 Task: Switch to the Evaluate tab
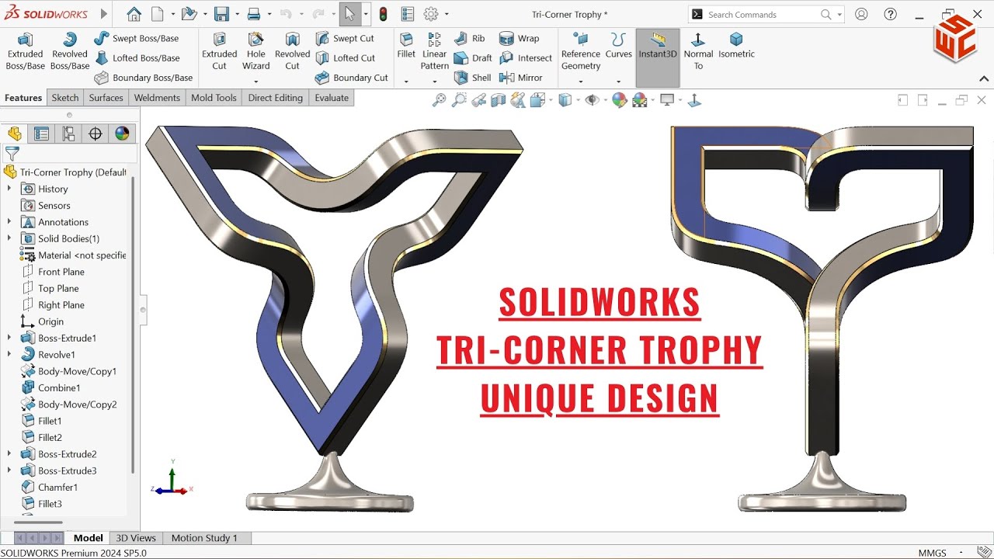point(332,98)
